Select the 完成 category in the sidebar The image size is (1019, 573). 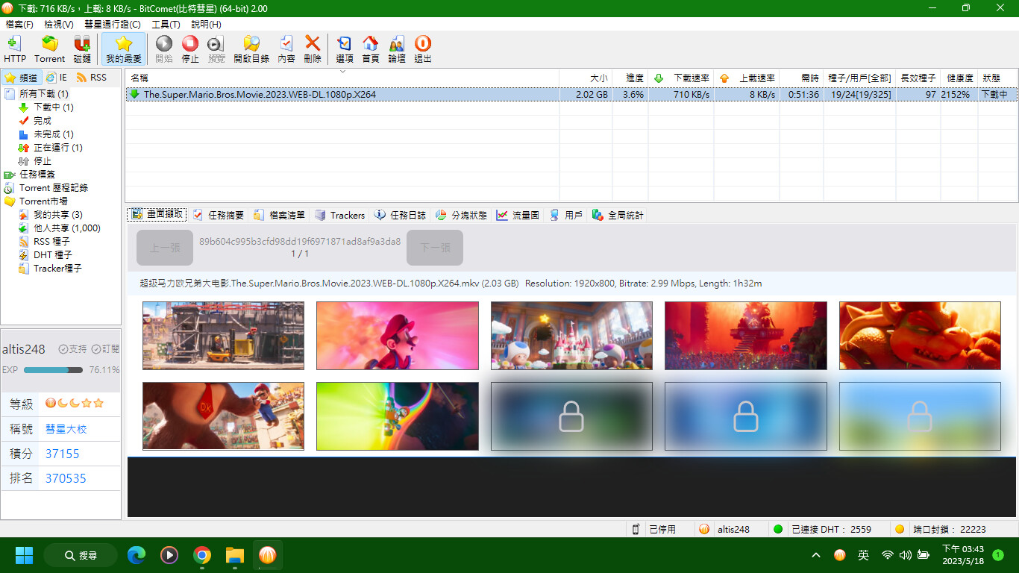point(43,121)
